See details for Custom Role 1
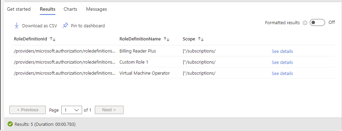This screenshot has width=342, height=131. tap(282, 62)
